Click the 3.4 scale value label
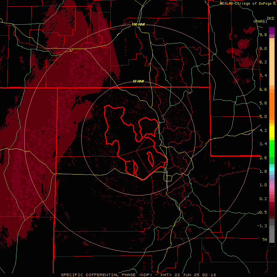The width and height of the screenshot is (277, 277). point(263,144)
